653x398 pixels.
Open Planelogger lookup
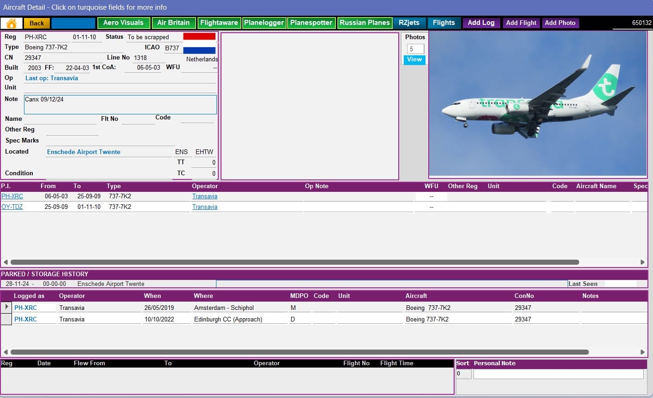(x=264, y=23)
